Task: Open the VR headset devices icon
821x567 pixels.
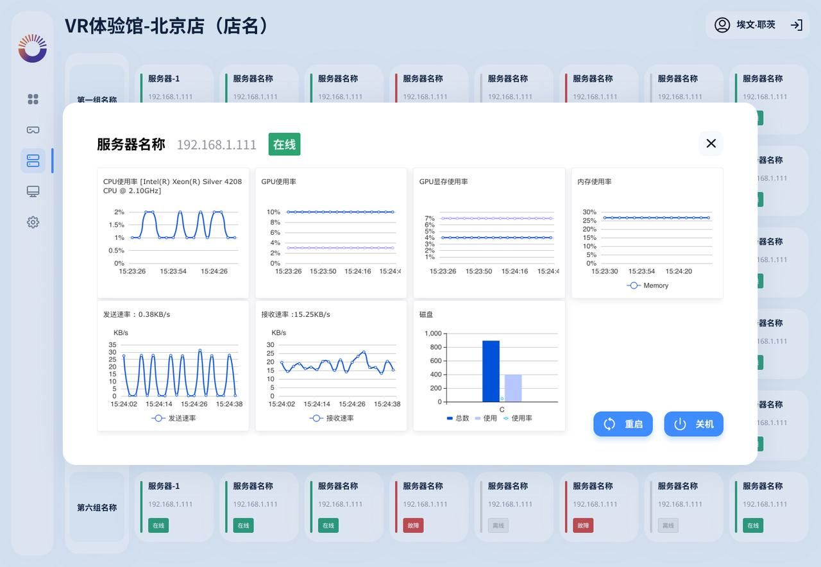Action: (x=33, y=130)
